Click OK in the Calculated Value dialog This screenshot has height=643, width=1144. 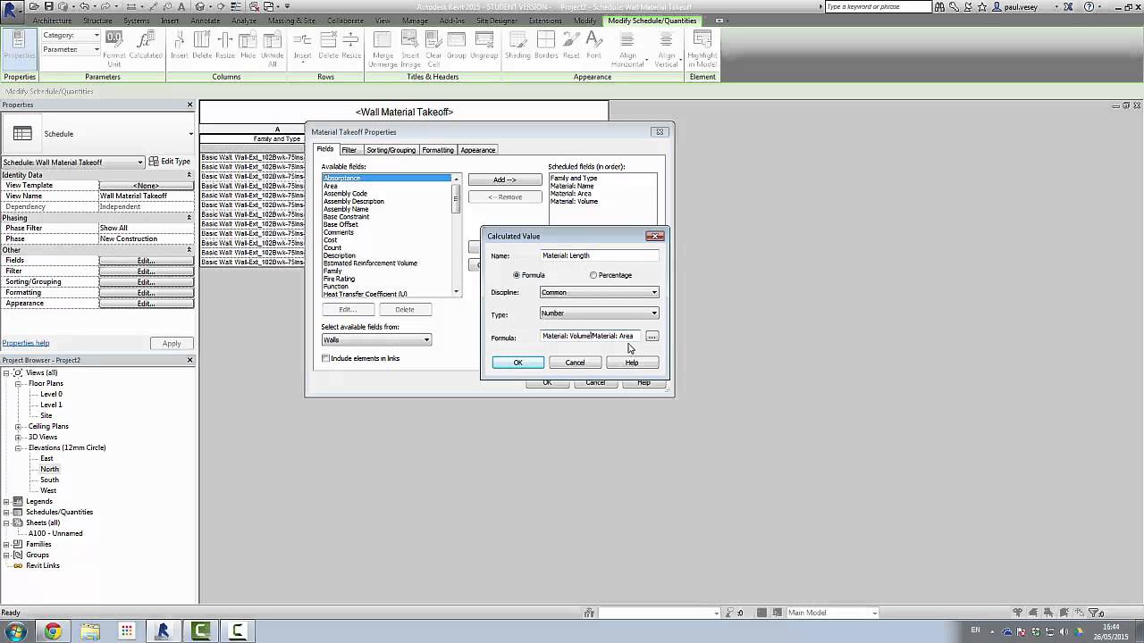tap(517, 363)
